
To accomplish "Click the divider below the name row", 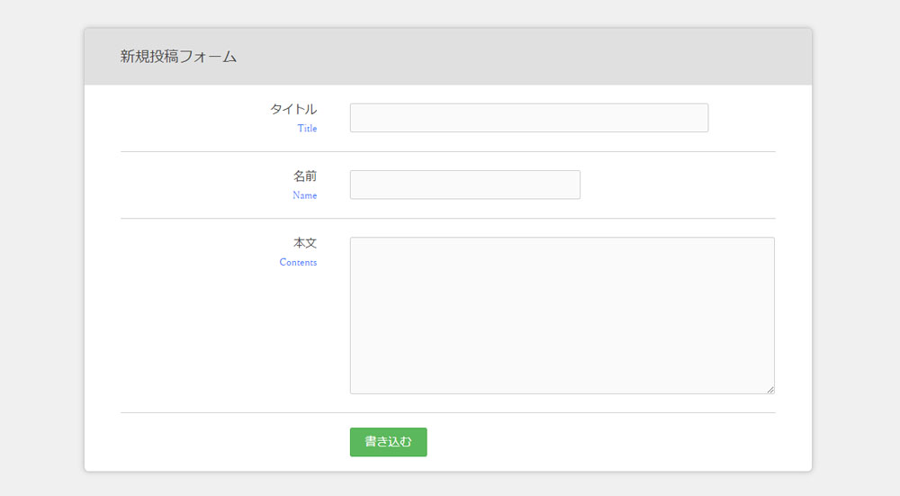I will point(447,218).
